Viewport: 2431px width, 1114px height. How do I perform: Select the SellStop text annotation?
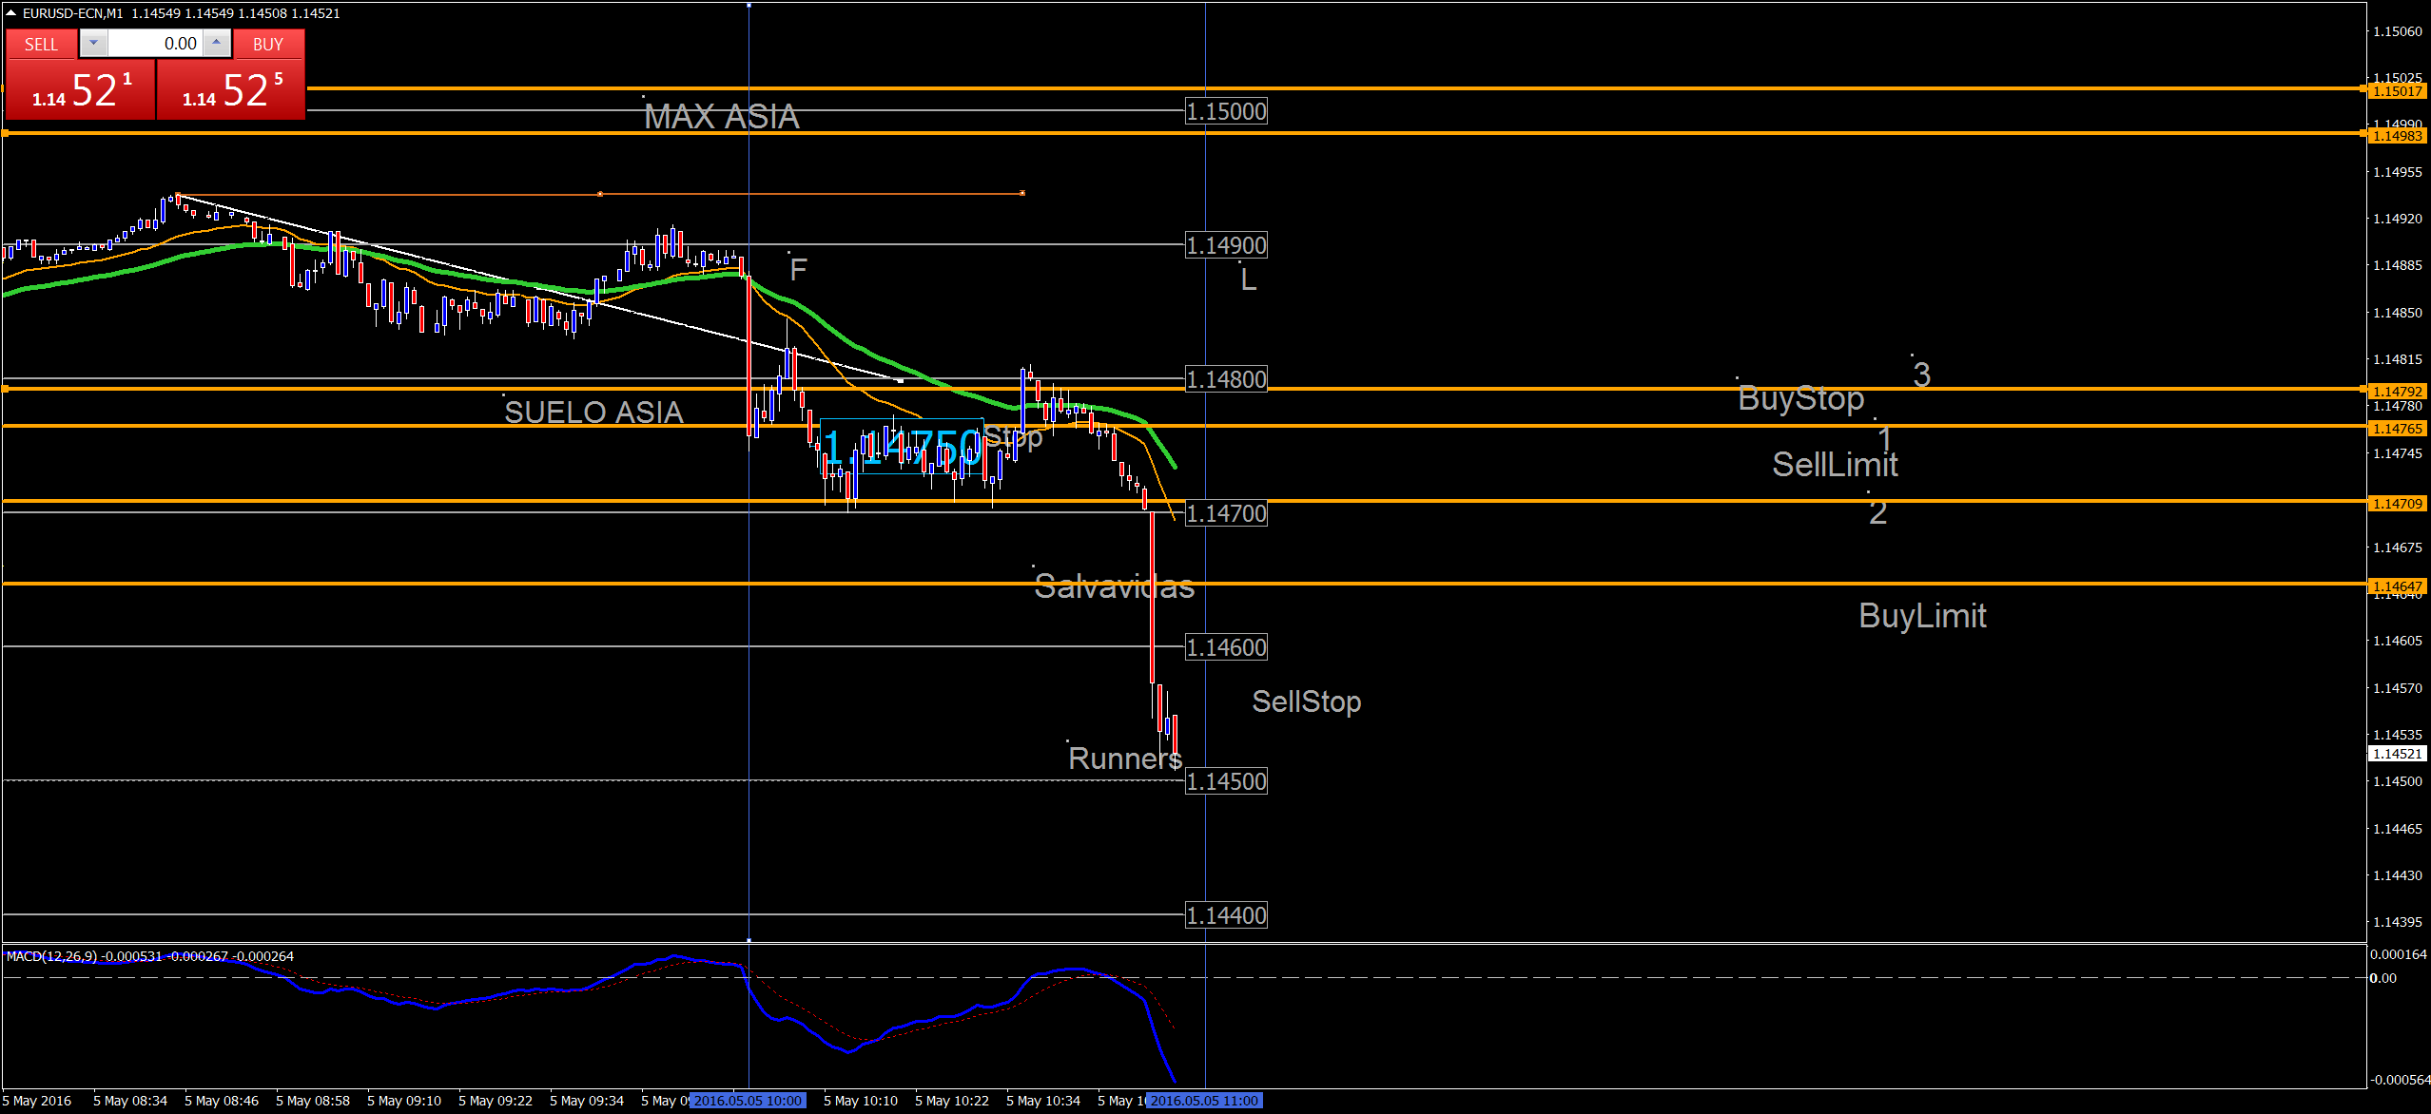click(1306, 701)
